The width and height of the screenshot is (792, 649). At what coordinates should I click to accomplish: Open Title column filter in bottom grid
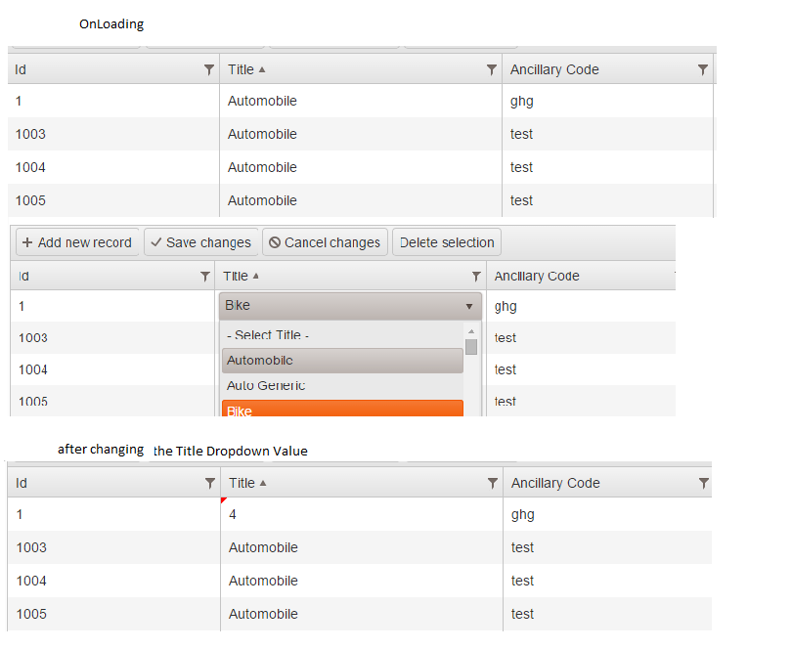click(493, 483)
